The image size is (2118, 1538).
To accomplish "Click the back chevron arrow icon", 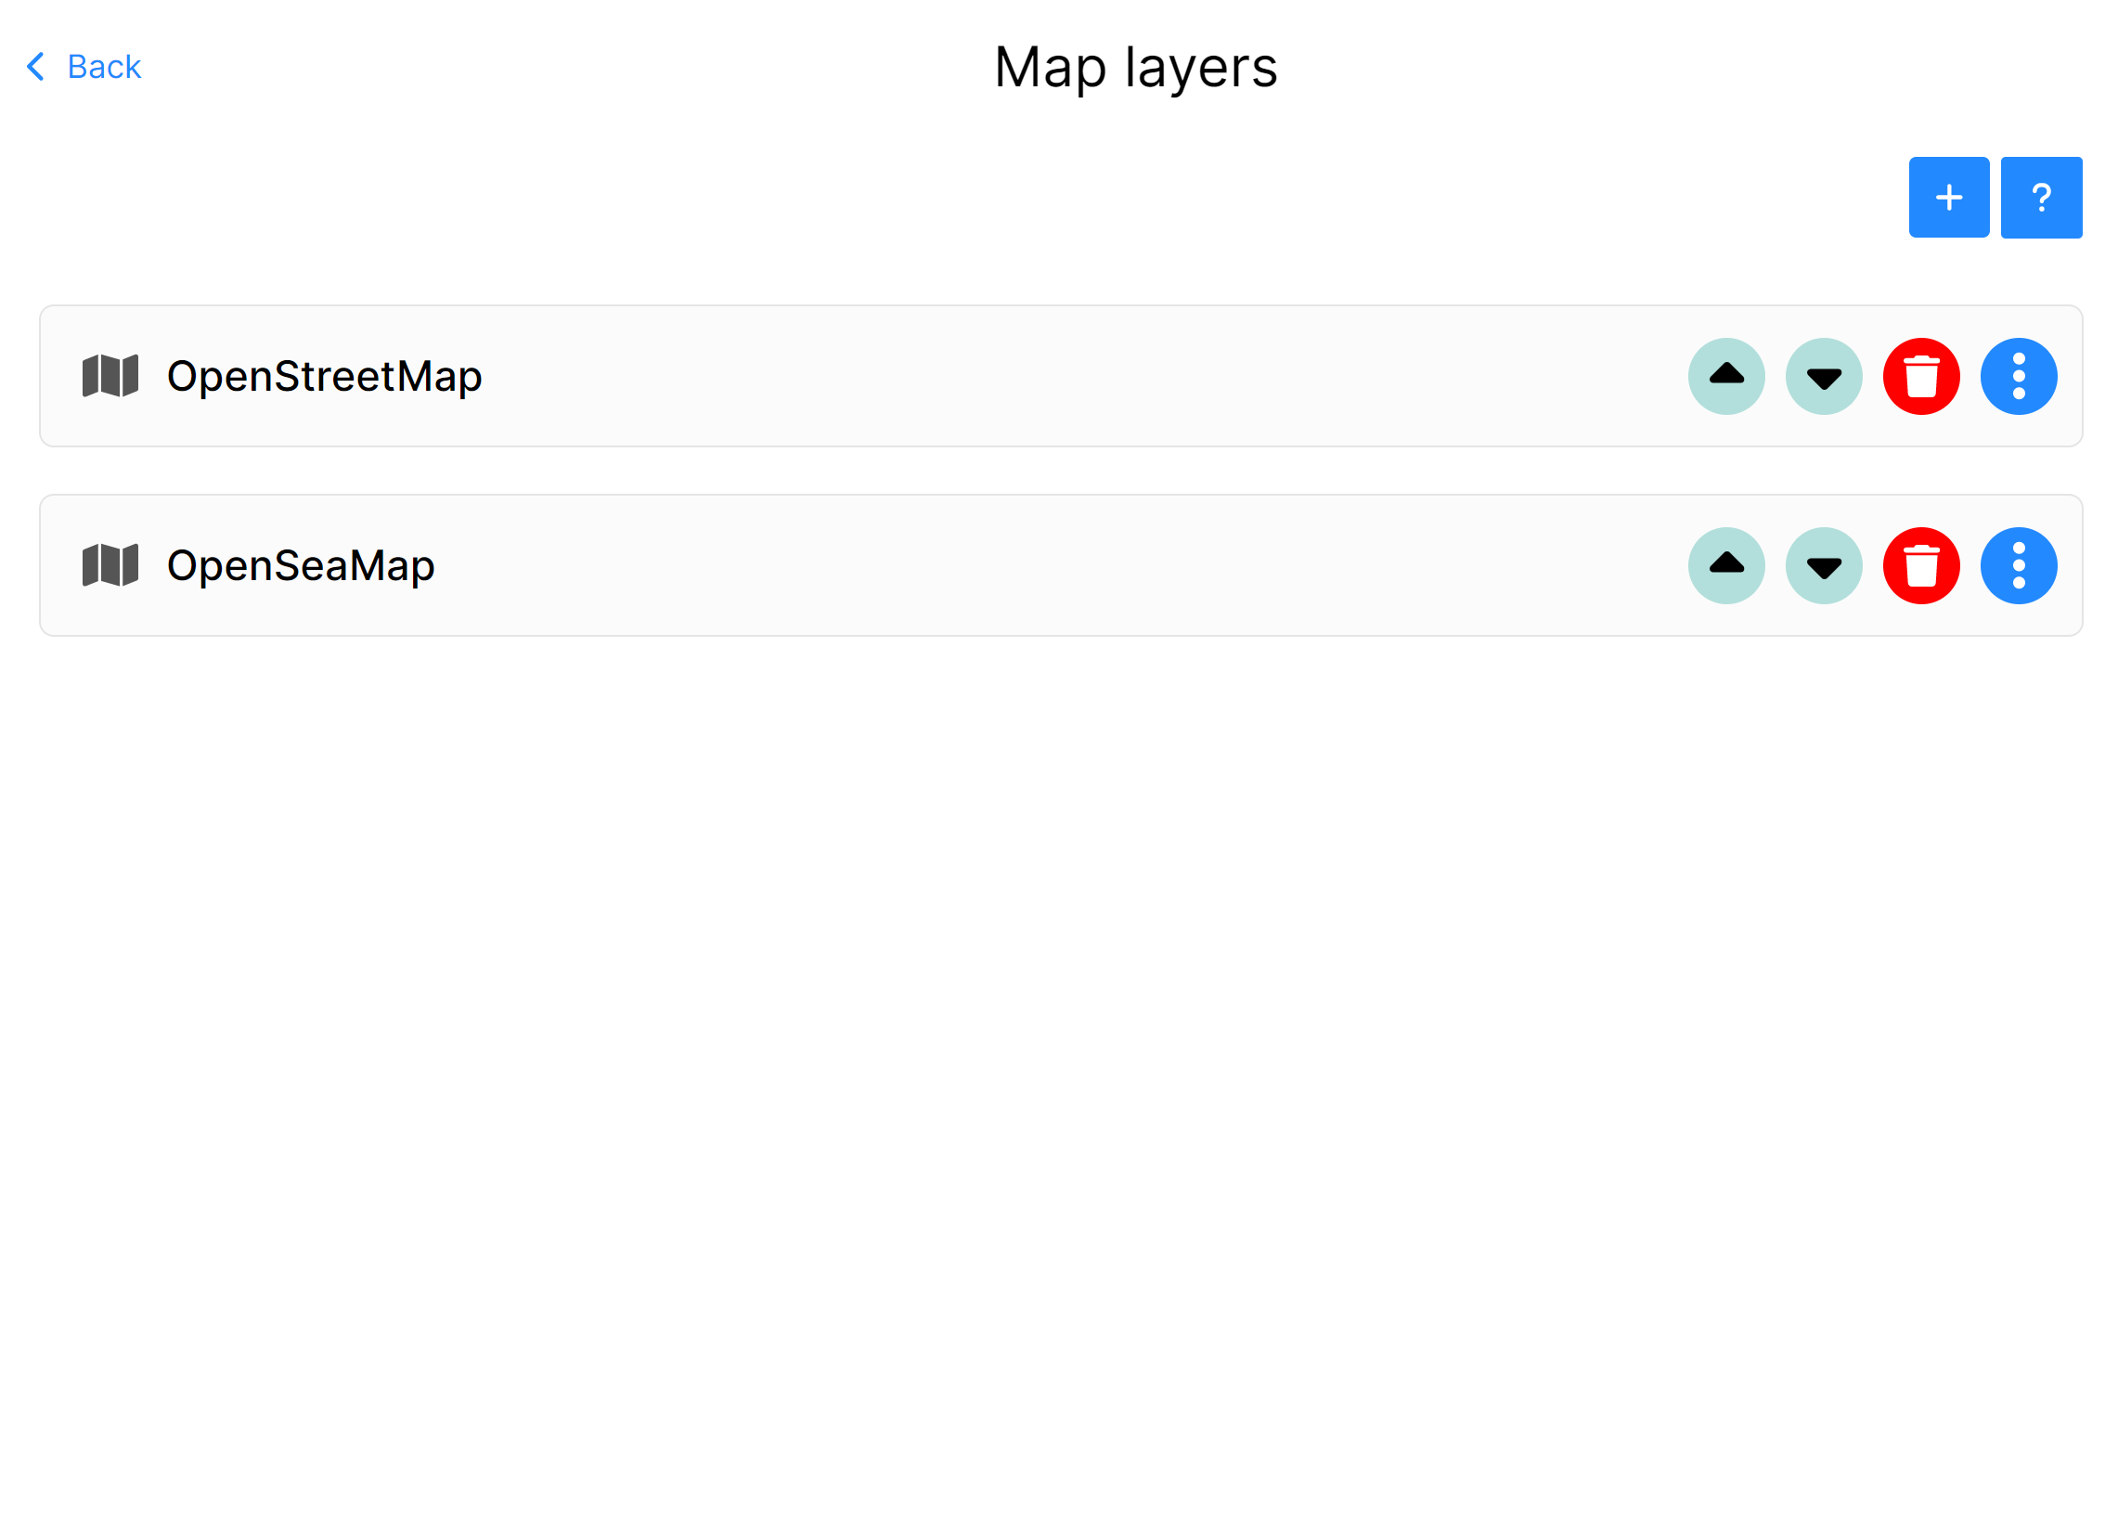I will click(x=35, y=66).
